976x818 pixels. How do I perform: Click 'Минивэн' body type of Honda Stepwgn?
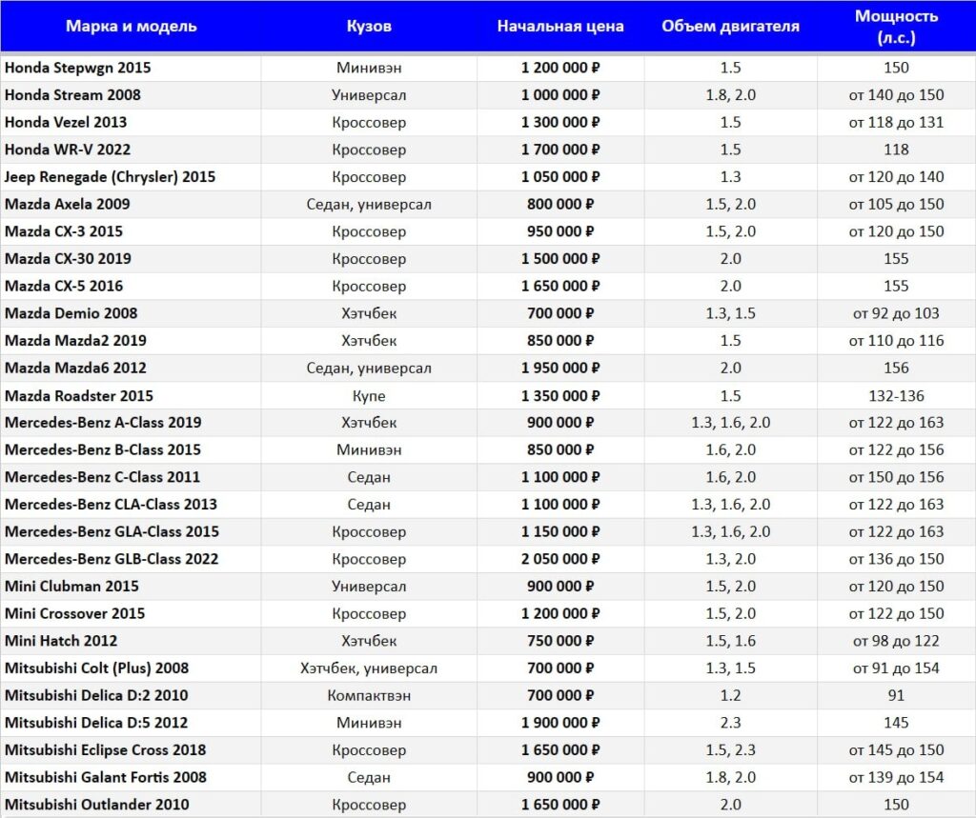[369, 68]
